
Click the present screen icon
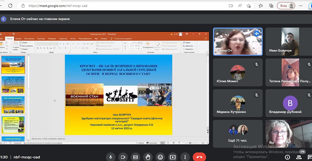173,157
